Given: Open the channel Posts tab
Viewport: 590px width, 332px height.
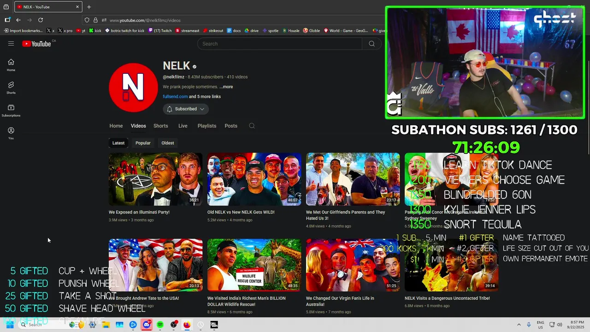Looking at the screenshot, I should tap(231, 126).
